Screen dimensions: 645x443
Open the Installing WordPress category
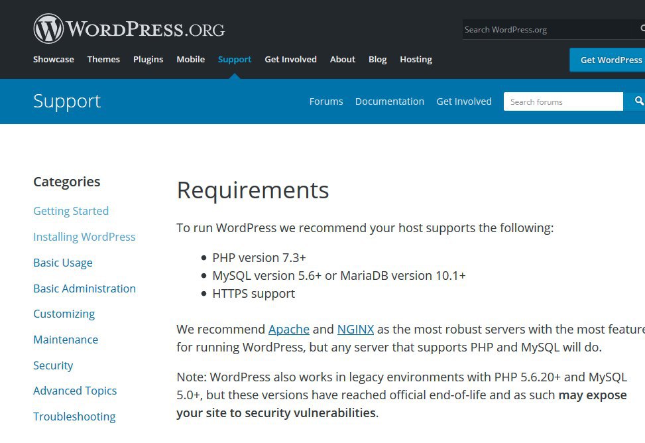click(x=84, y=237)
